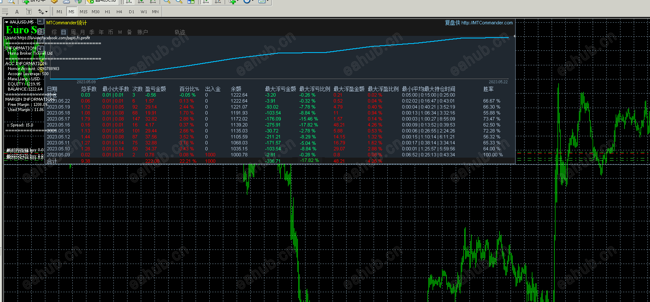Click the 次数 column header
Viewport: 650px width, 302px height.
pyautogui.click(x=137, y=89)
